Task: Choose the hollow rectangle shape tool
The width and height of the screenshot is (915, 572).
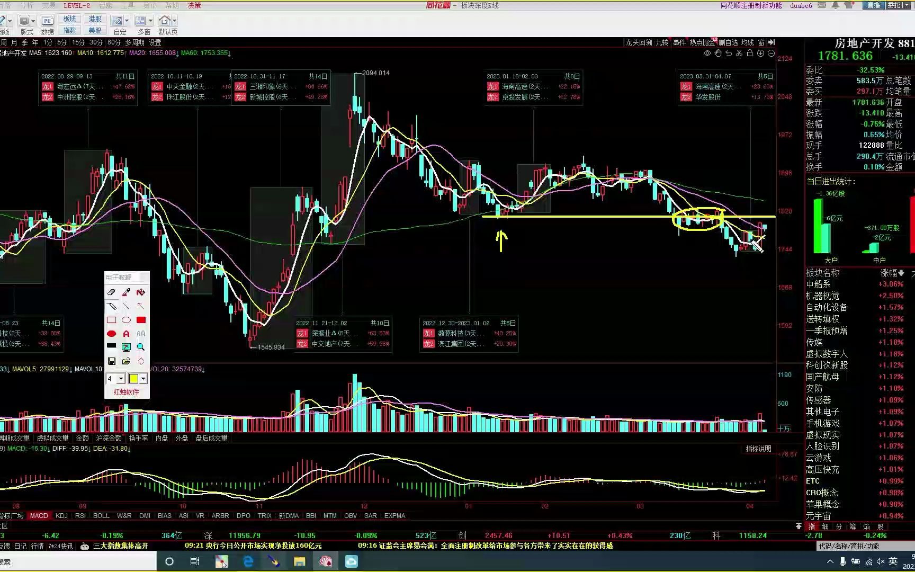Action: coord(111,320)
